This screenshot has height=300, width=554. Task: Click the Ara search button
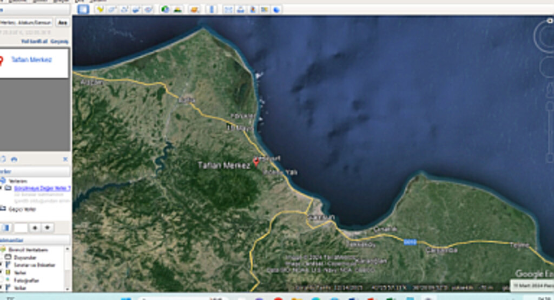coord(63,23)
